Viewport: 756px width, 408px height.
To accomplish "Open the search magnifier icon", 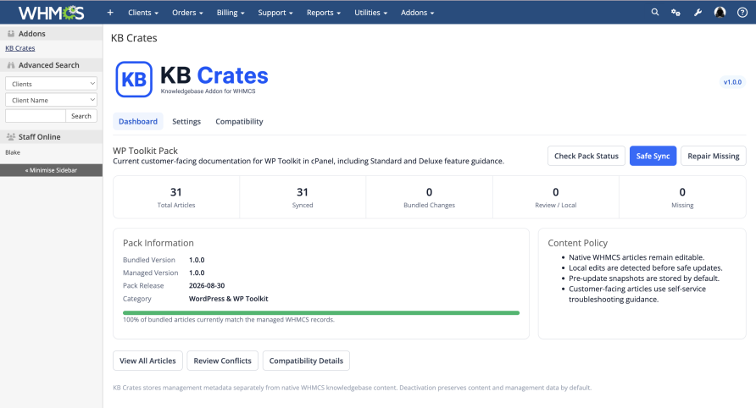I will coord(655,12).
